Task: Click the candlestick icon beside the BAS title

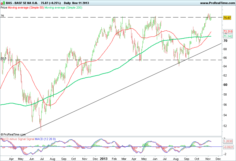Action: pos(3,3)
